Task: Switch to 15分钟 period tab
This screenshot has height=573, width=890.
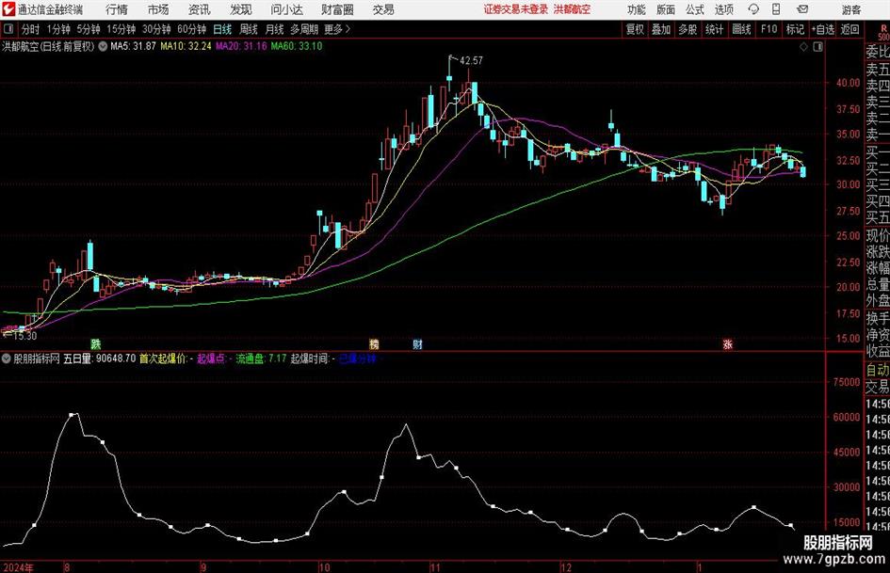Action: click(x=121, y=29)
